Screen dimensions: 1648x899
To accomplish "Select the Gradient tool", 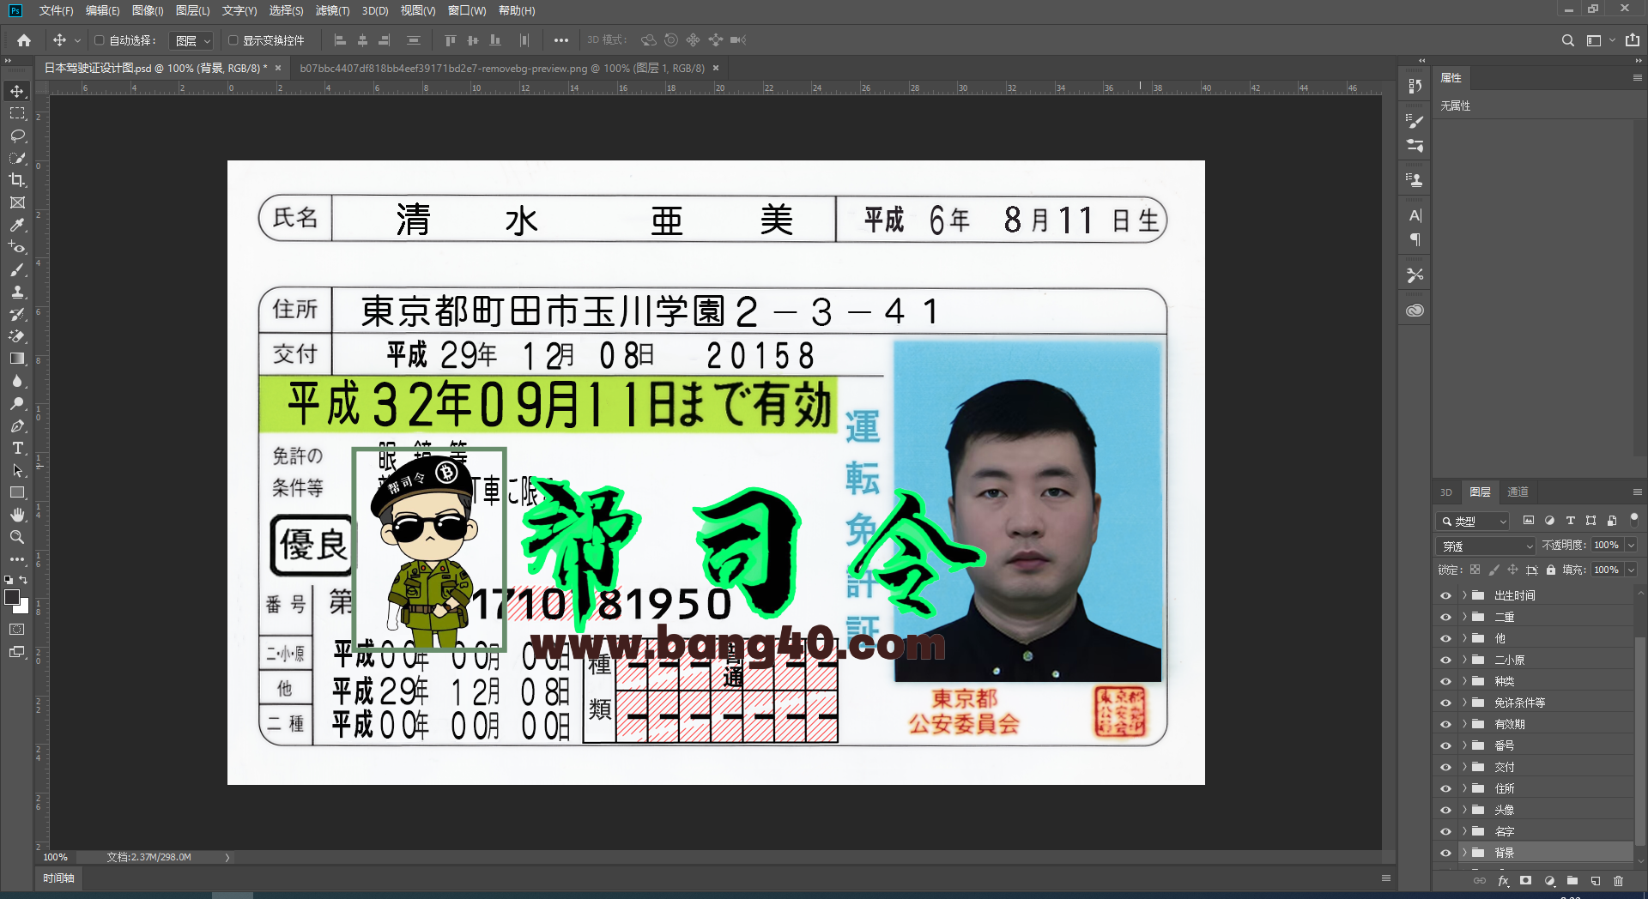I will [17, 358].
